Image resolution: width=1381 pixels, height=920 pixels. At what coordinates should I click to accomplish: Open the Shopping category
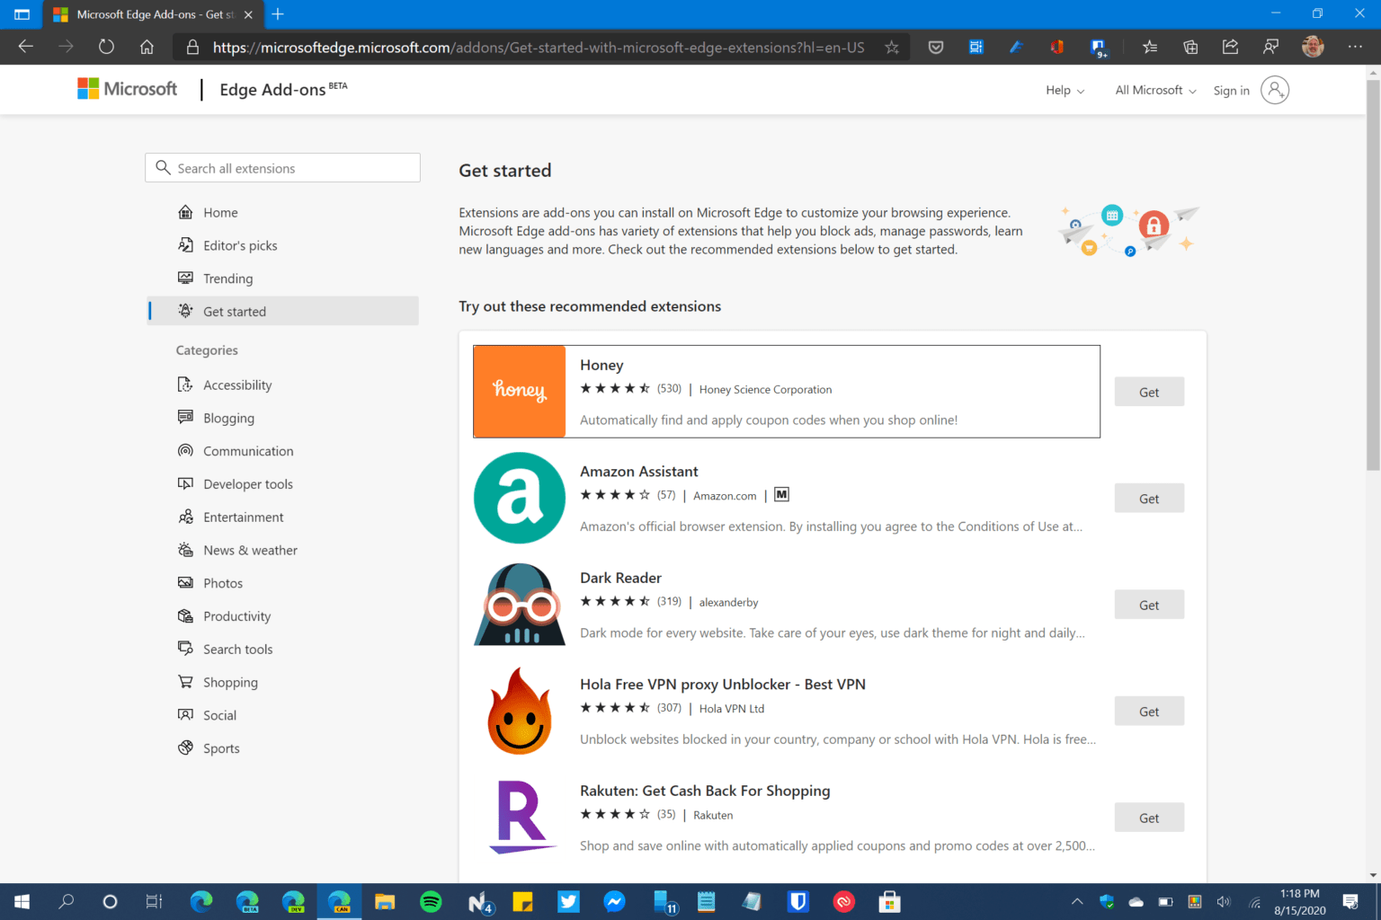tap(229, 682)
